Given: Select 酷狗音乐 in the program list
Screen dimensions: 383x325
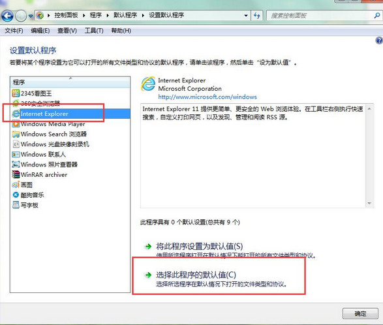Looking at the screenshot, I should (x=32, y=195).
